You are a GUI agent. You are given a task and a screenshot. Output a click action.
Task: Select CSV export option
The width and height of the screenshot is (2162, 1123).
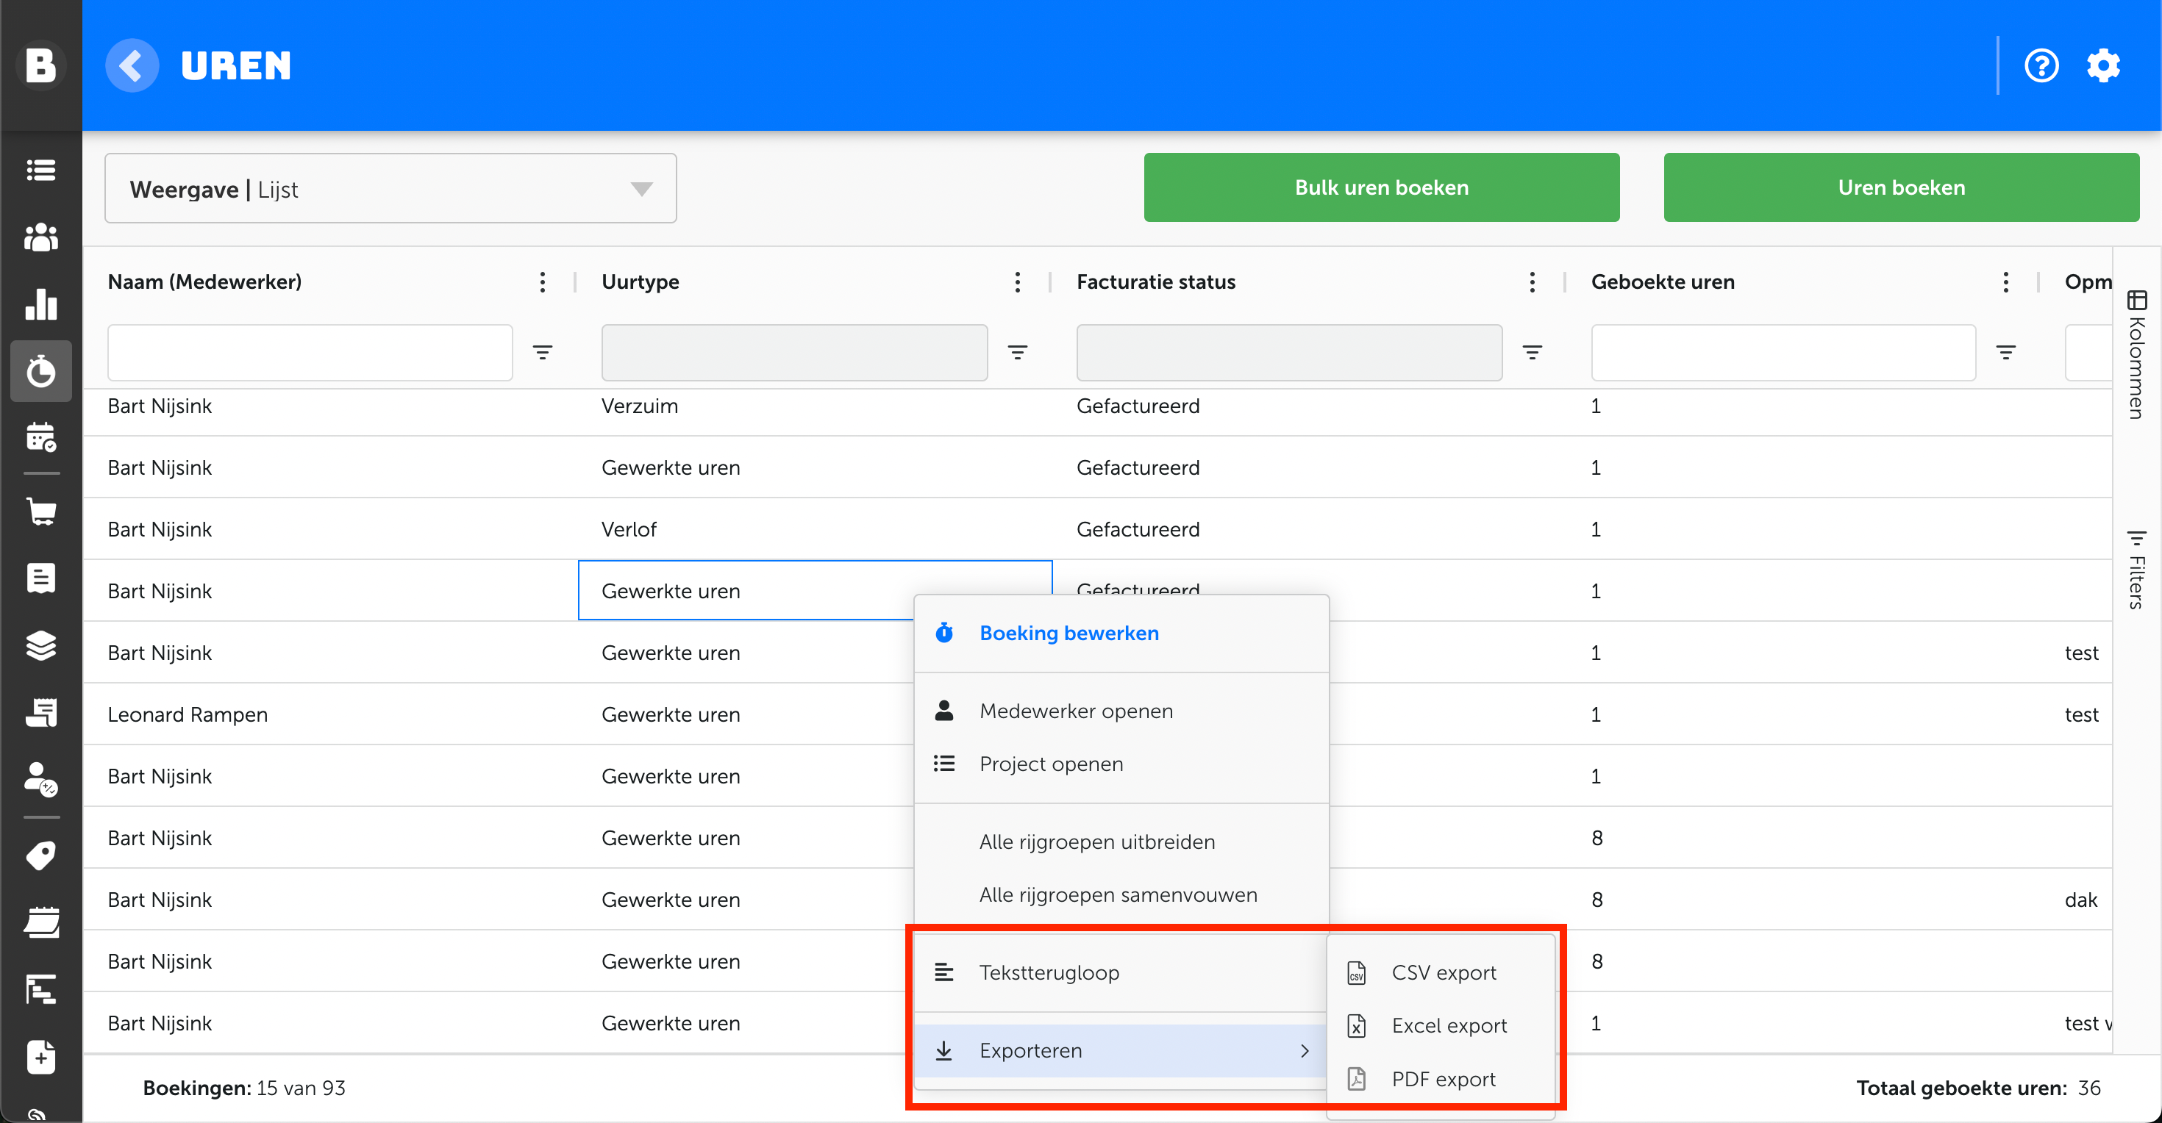[x=1441, y=973]
